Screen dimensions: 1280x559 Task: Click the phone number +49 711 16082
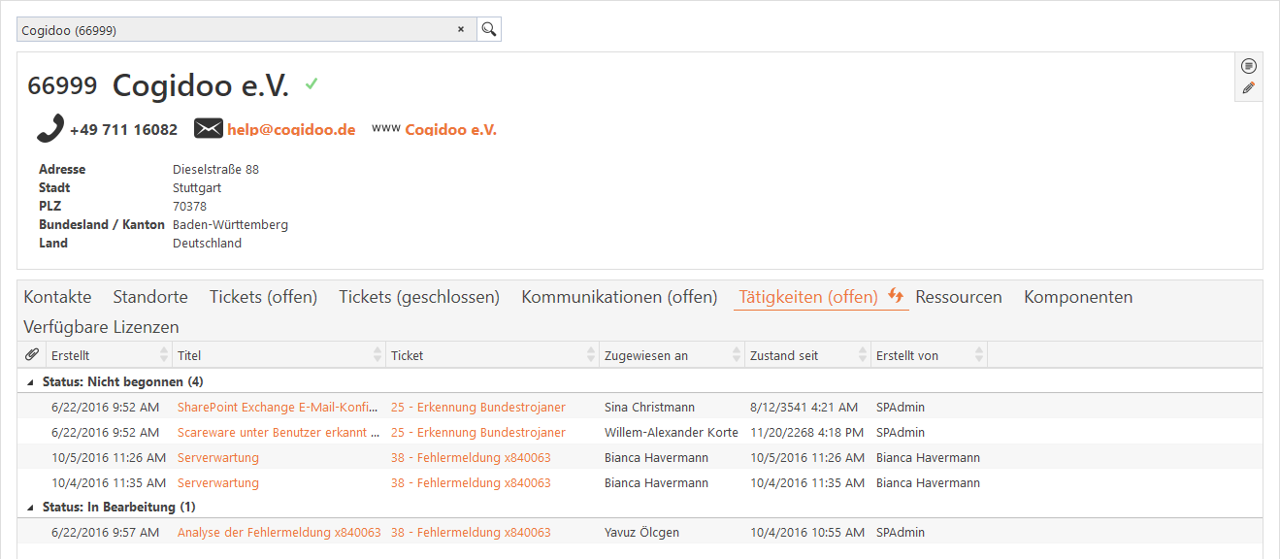pos(123,129)
